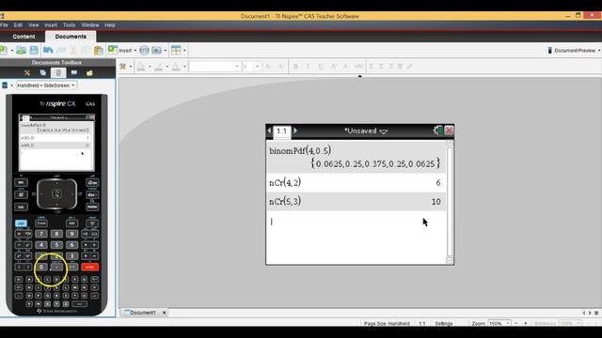Screen dimensions: 602x338
Task: Open the Window menu
Action: pyautogui.click(x=90, y=25)
